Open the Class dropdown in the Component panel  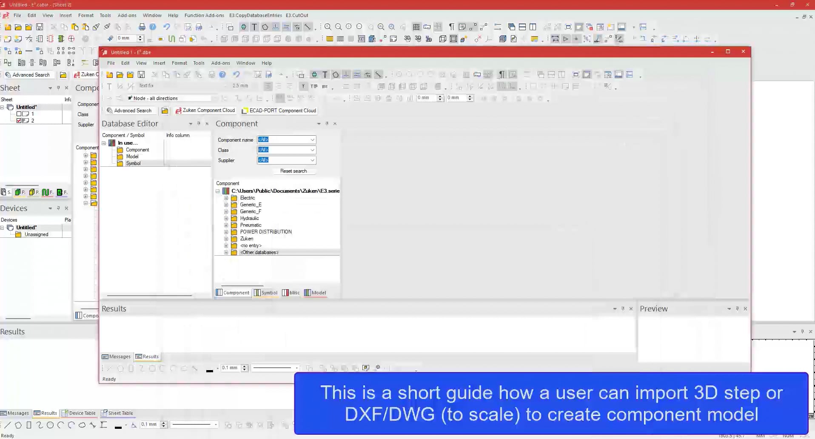(x=312, y=150)
